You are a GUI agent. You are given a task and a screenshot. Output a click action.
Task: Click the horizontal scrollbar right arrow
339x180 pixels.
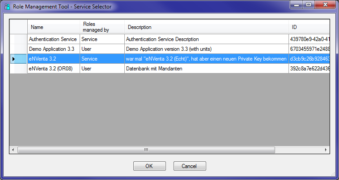click(x=326, y=150)
